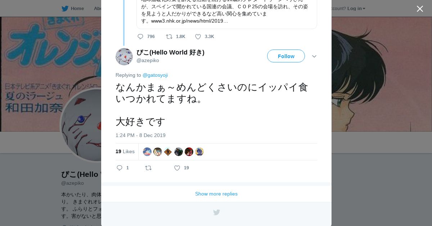This screenshot has height=226, width=432.
Task: Close the tweet overlay
Action: click(x=420, y=9)
